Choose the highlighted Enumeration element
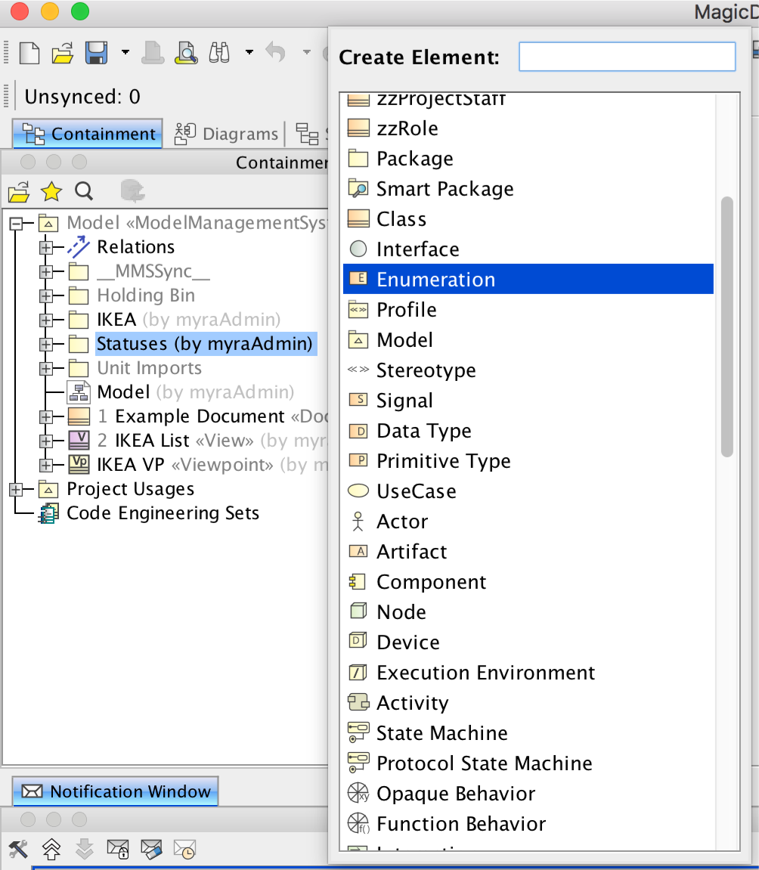Viewport: 759px width, 870px height. 528,279
